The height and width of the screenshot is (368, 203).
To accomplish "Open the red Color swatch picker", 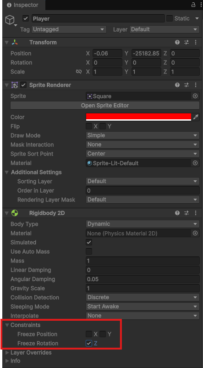I will point(138,117).
